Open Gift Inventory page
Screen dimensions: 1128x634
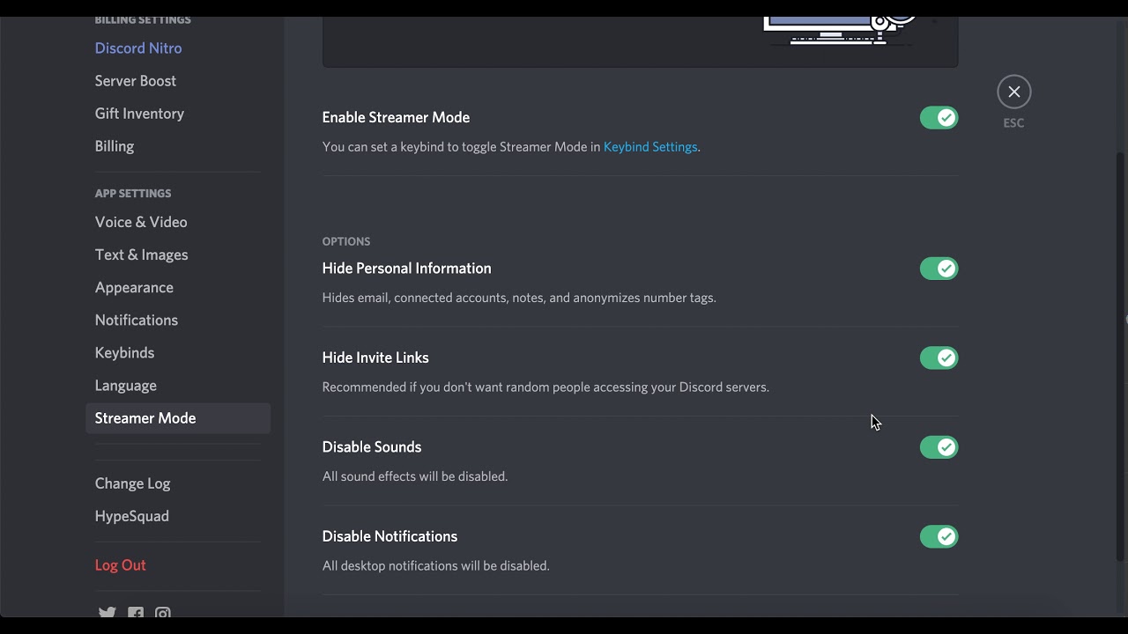tap(139, 114)
